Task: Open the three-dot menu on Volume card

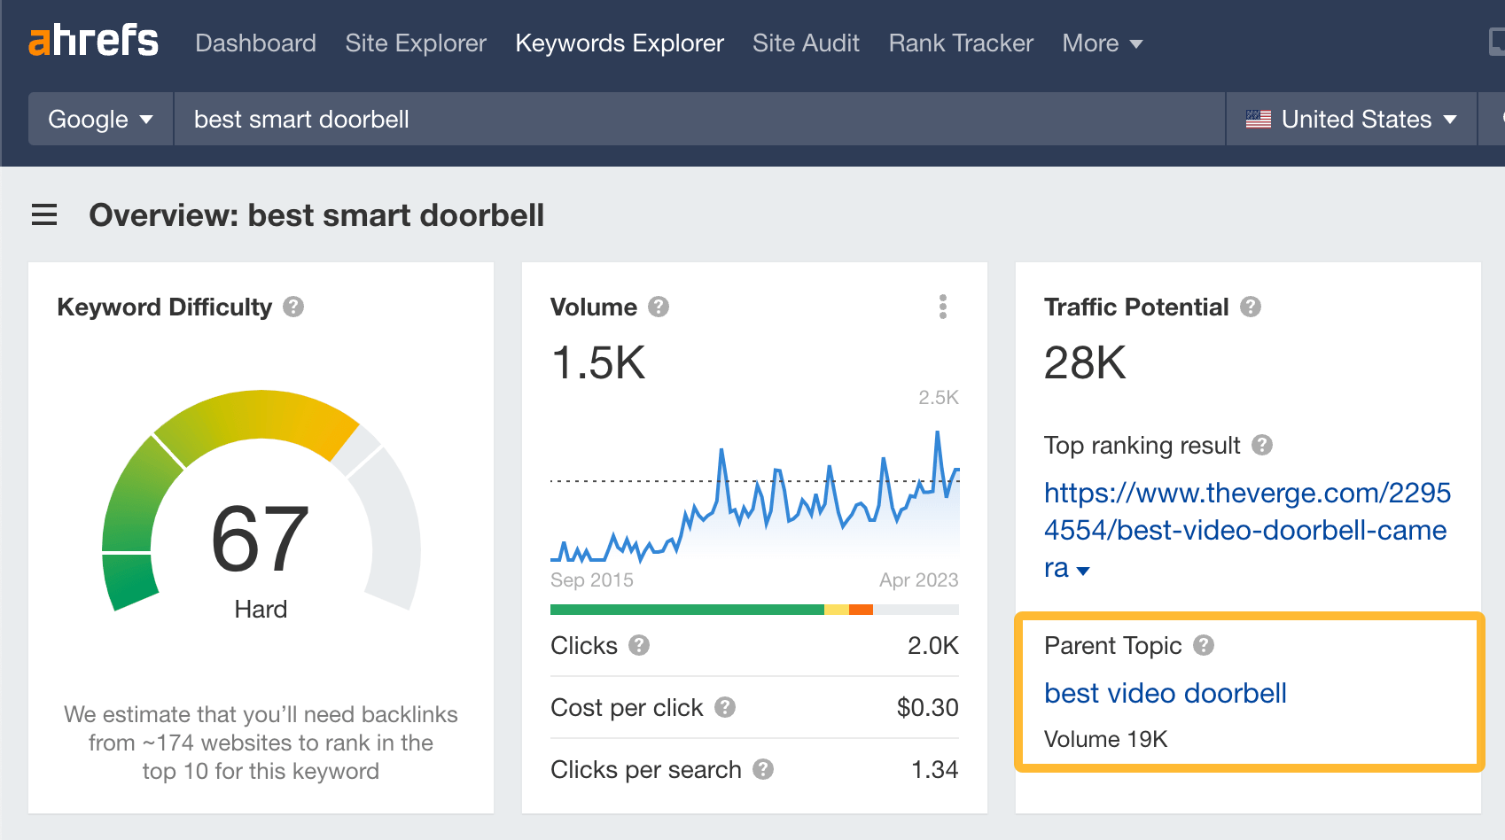Action: pos(942,307)
